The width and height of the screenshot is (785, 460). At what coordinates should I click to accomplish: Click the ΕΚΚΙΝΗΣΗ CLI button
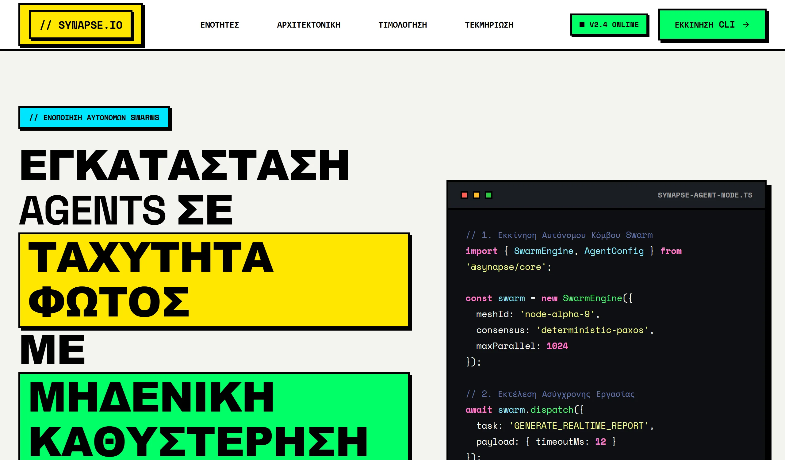click(712, 25)
